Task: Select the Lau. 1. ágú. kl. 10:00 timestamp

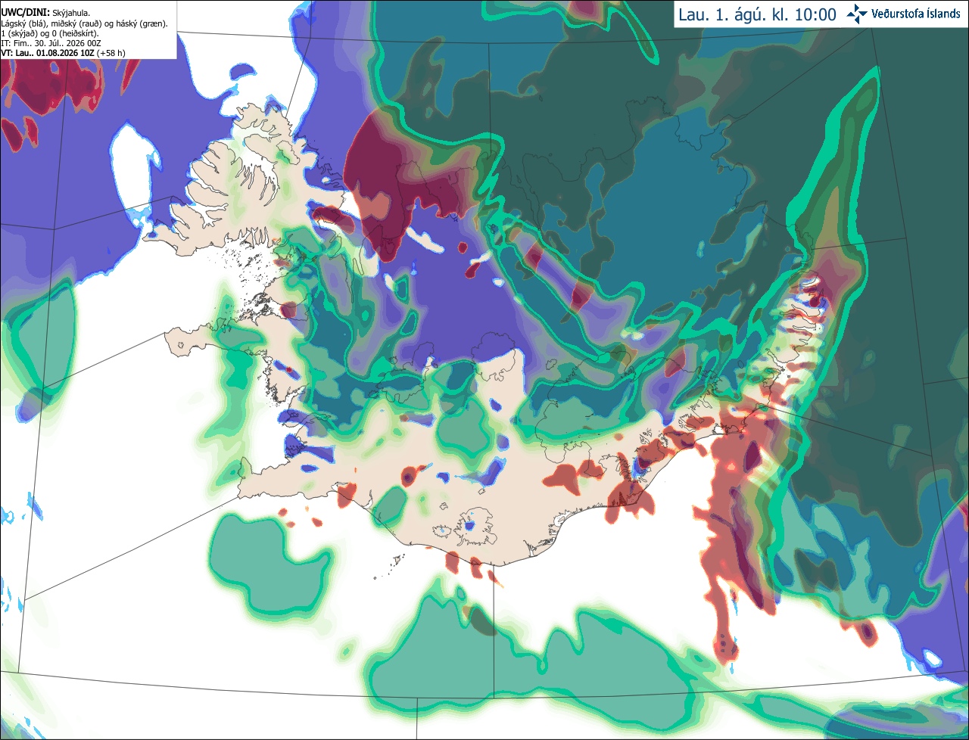Action: tap(757, 14)
